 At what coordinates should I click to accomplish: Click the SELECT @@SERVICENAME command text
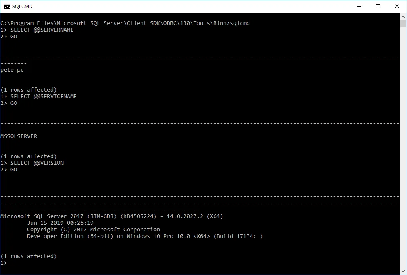pos(43,97)
